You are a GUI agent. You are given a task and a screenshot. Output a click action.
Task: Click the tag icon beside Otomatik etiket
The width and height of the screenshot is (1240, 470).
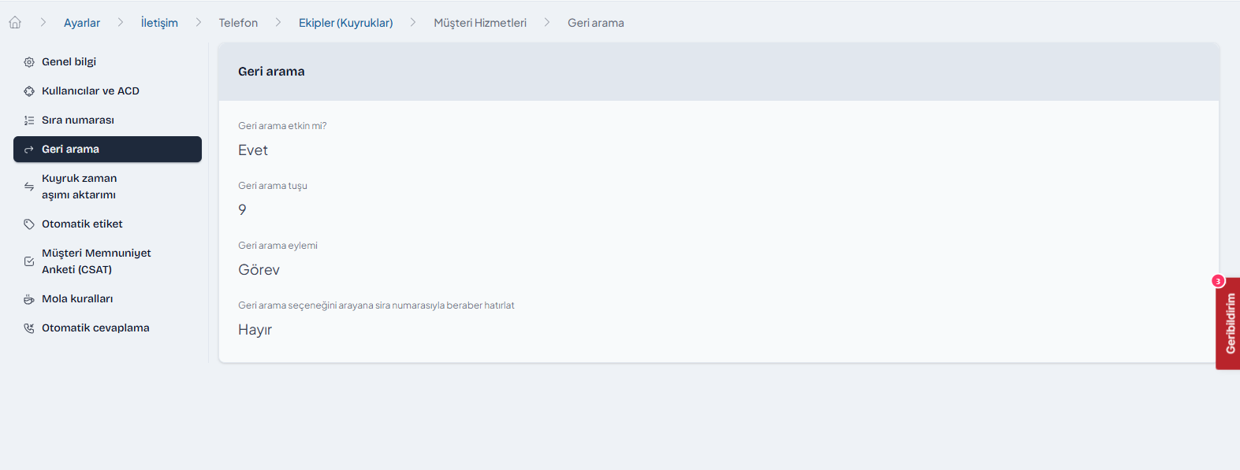point(29,224)
